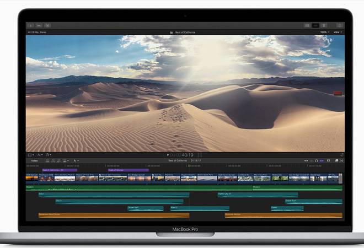The image size is (364, 248).
Task: Show the Transitions browser icon
Action: [x=342, y=160]
